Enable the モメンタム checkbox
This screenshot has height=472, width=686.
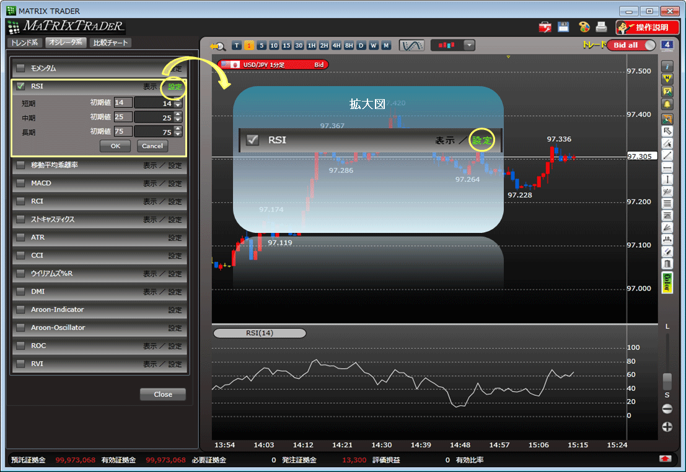[20, 68]
